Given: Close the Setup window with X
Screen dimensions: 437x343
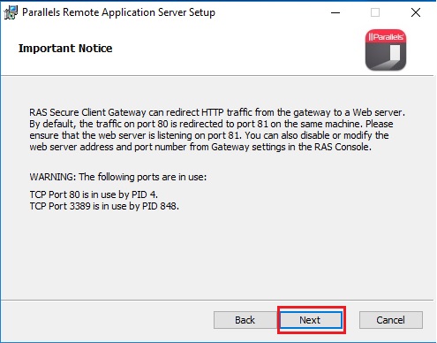Looking at the screenshot, I should pyautogui.click(x=416, y=12).
